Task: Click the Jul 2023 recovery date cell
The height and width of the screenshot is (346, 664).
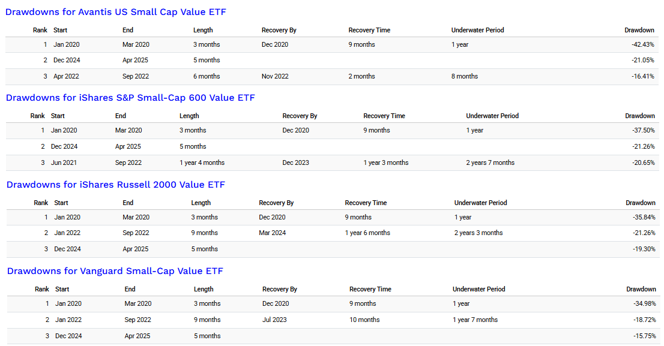Action: 274,320
